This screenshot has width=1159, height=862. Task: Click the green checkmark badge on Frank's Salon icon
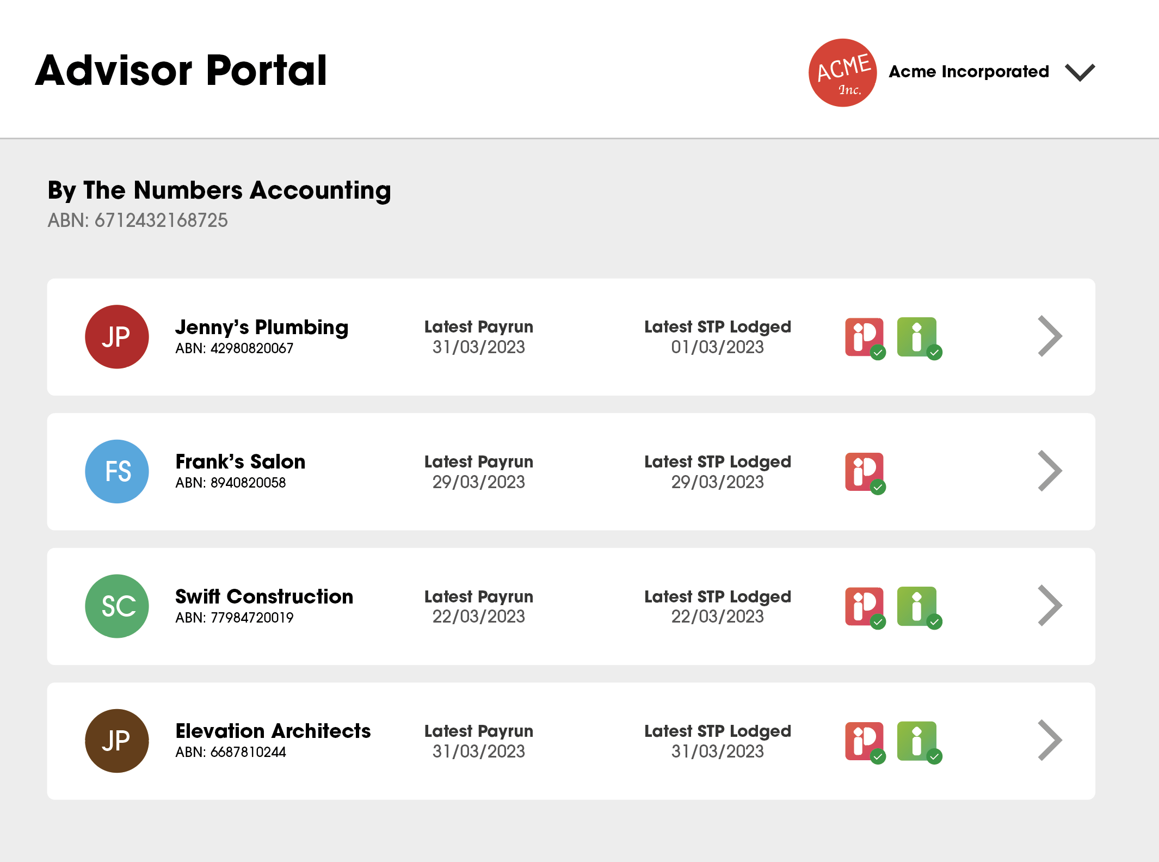coord(879,485)
